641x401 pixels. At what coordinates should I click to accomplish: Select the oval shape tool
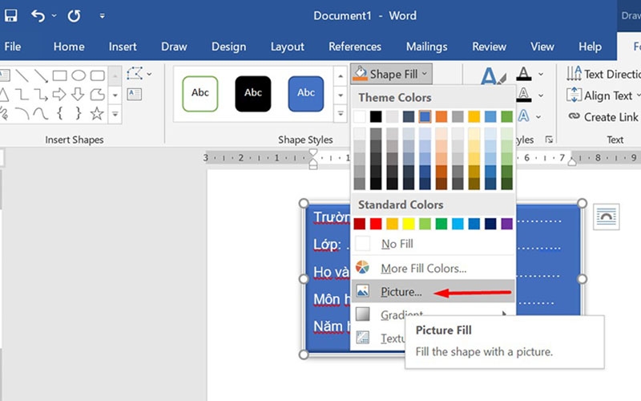click(x=79, y=75)
